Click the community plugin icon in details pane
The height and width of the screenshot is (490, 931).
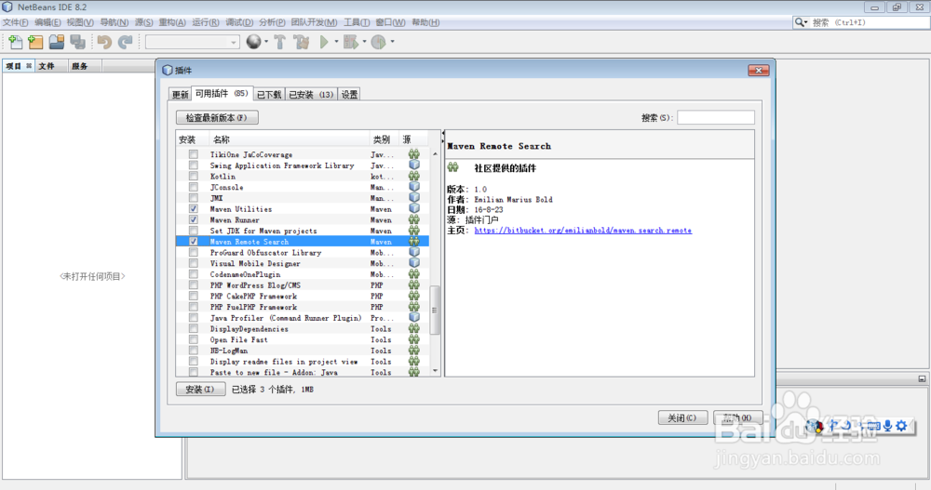tap(453, 168)
